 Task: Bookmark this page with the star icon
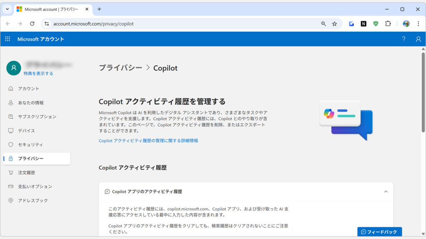pos(334,24)
